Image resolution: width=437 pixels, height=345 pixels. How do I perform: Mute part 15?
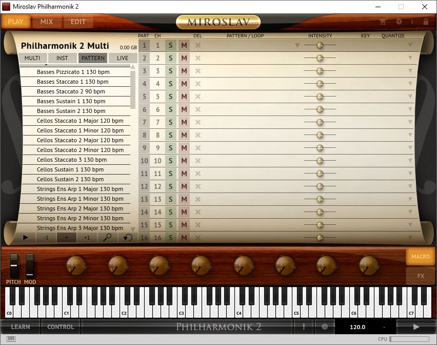184,225
